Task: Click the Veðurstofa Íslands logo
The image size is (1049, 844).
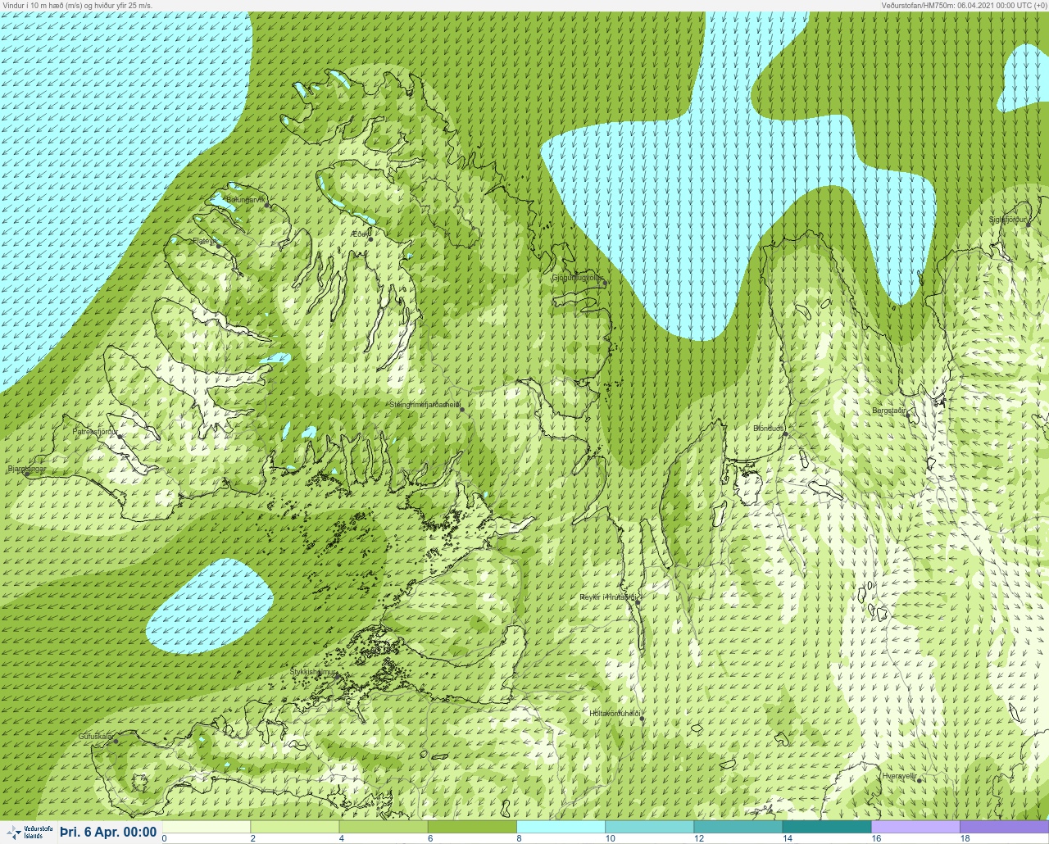Action: tap(28, 832)
